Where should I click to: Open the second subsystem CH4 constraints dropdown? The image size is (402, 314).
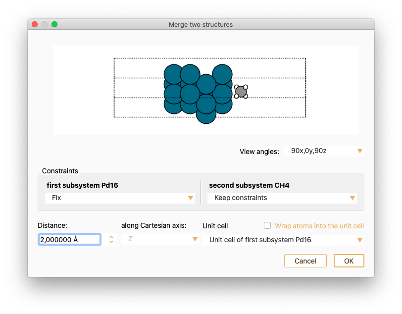click(x=282, y=198)
